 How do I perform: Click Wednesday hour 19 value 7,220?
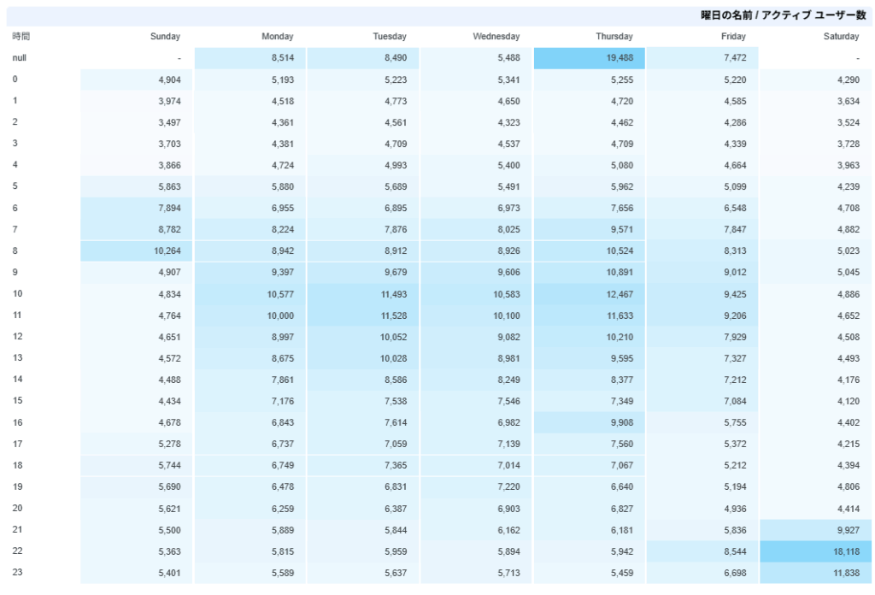508,486
